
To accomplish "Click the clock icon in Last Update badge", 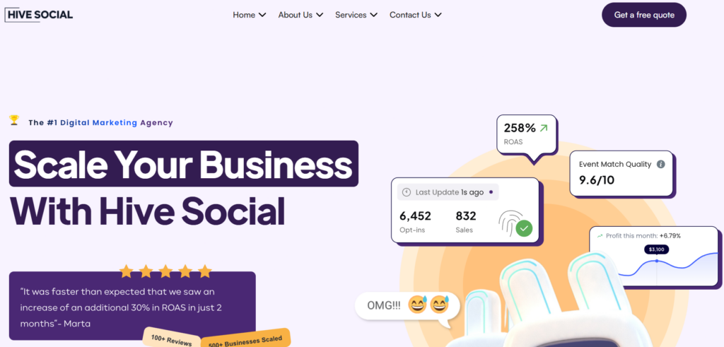I will tap(406, 192).
